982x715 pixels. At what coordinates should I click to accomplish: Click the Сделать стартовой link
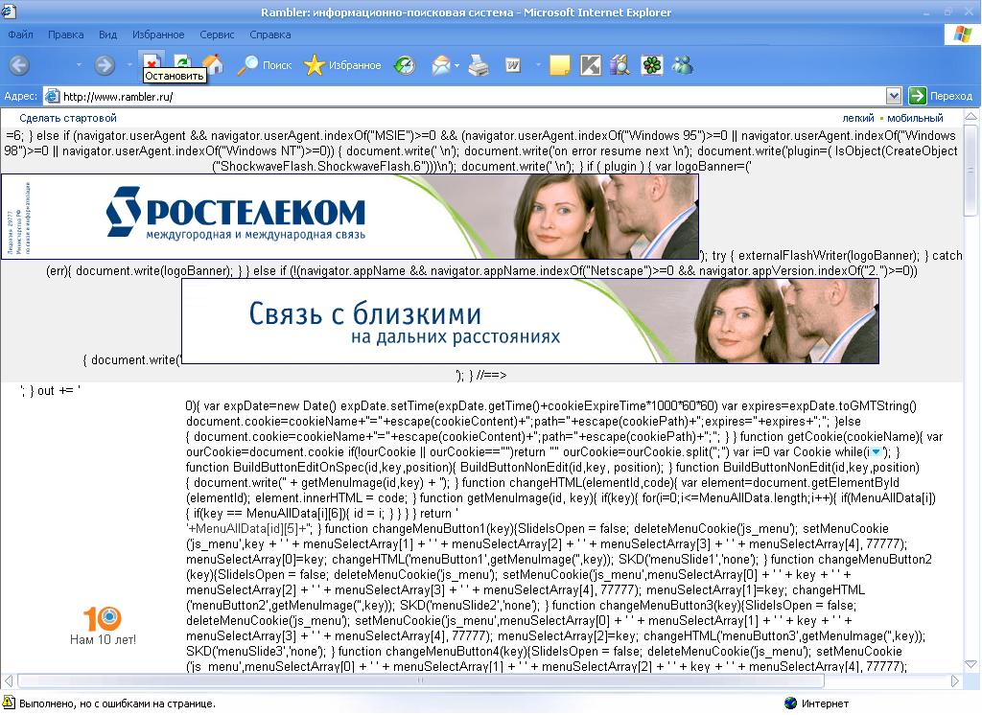[x=68, y=118]
